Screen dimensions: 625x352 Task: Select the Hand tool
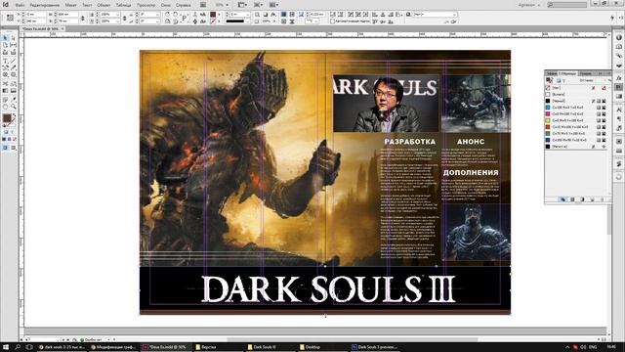pos(5,107)
